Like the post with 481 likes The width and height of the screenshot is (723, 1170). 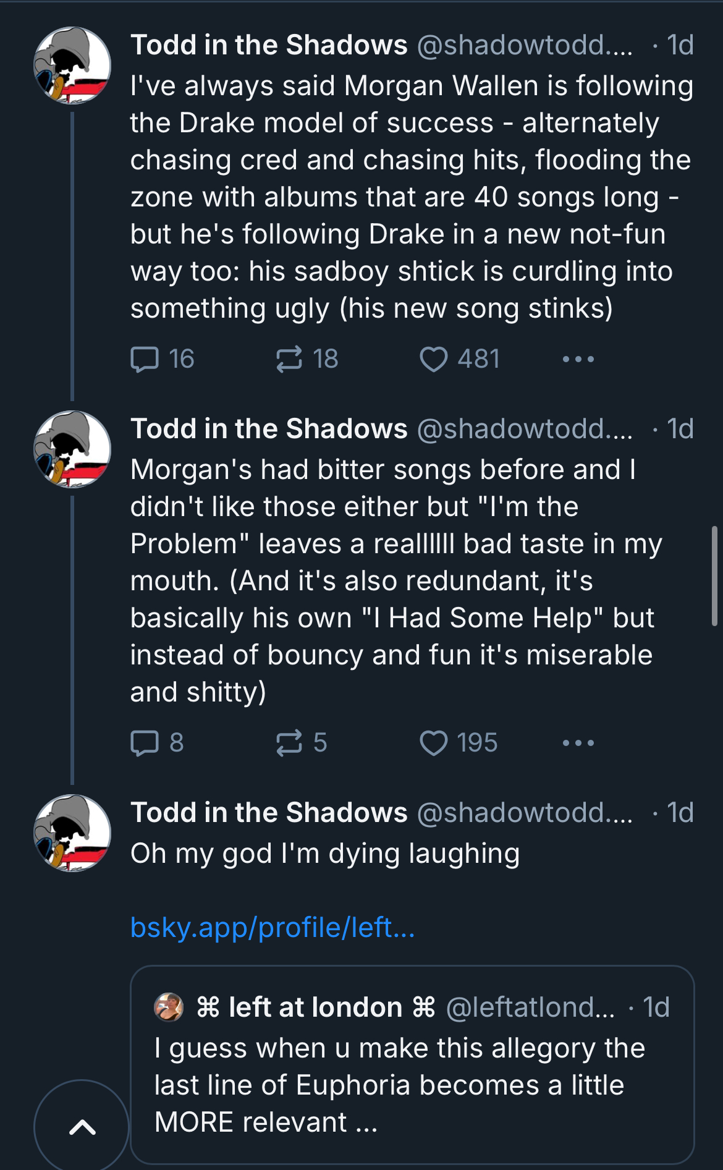pyautogui.click(x=459, y=359)
